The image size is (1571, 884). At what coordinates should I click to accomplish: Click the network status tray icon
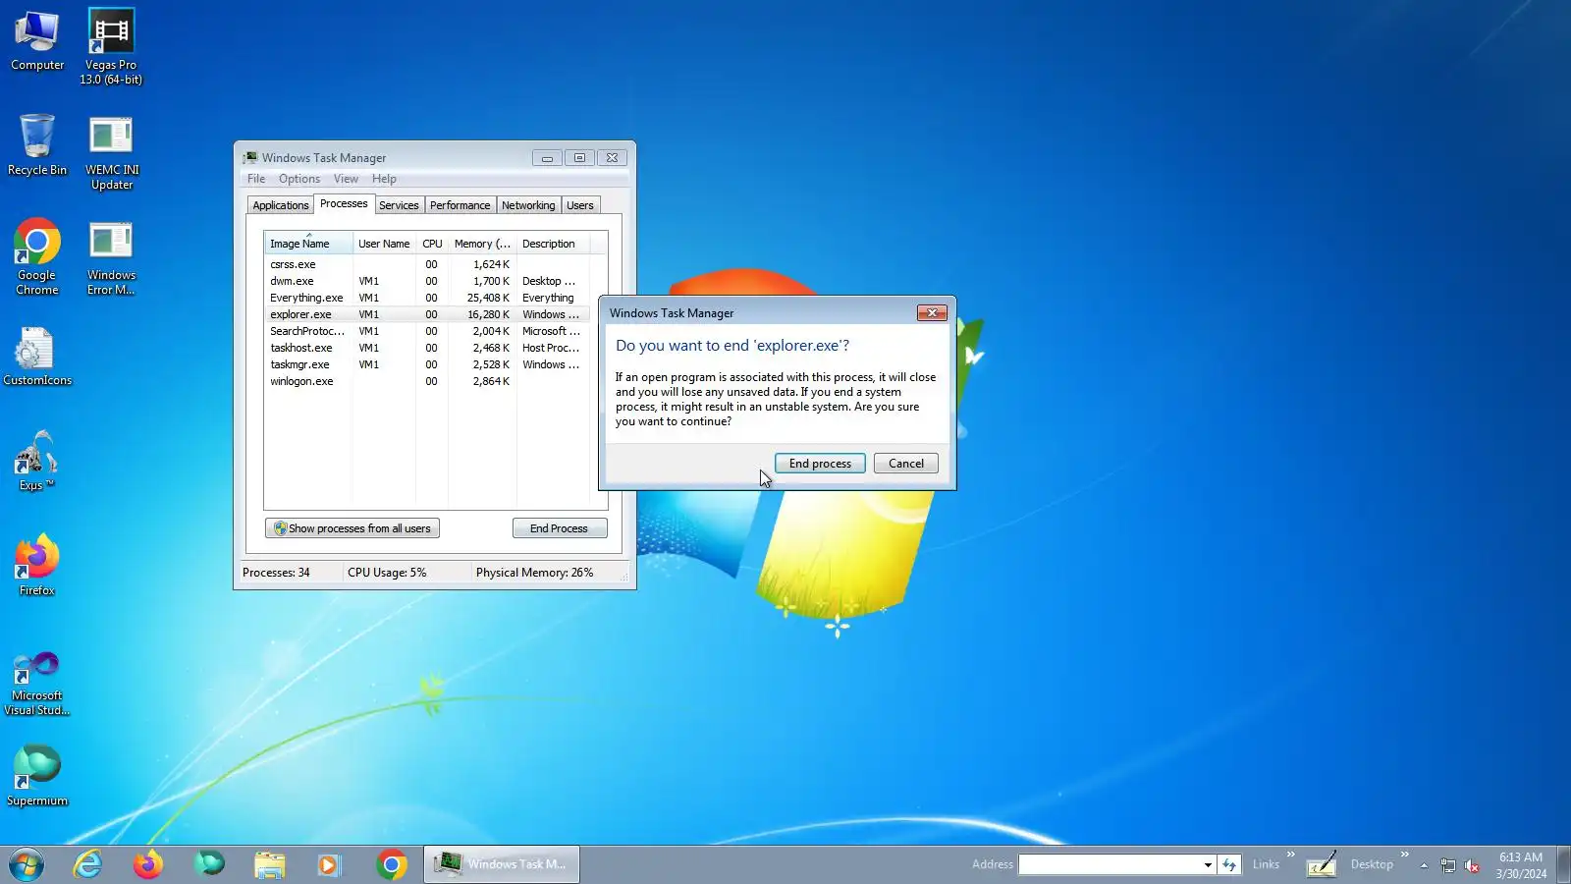pos(1448,865)
